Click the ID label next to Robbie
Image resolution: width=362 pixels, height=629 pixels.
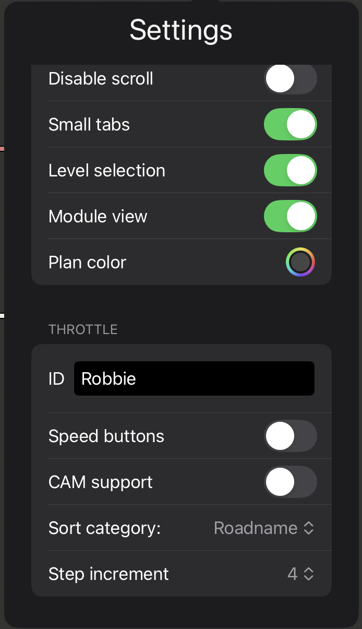coord(56,378)
